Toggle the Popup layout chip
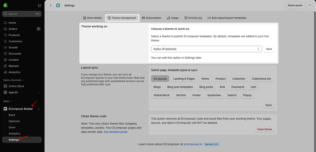Image resolution: width=316 pixels, height=152 pixels. coord(247,95)
